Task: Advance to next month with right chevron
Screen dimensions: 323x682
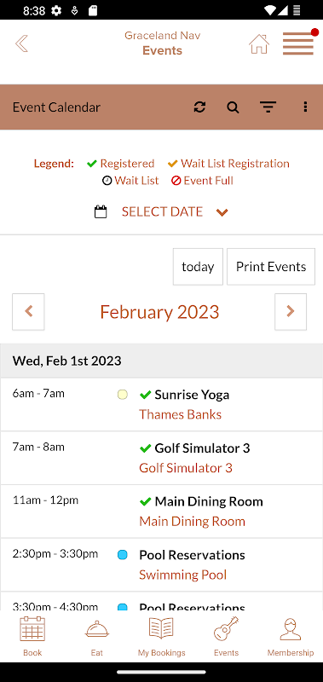Action: pos(291,312)
